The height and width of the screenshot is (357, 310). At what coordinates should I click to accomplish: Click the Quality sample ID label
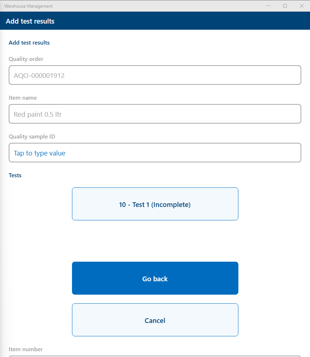click(x=32, y=137)
